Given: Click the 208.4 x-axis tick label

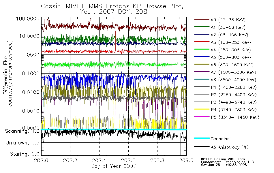Looking at the screenshot, I should (x=99, y=160).
